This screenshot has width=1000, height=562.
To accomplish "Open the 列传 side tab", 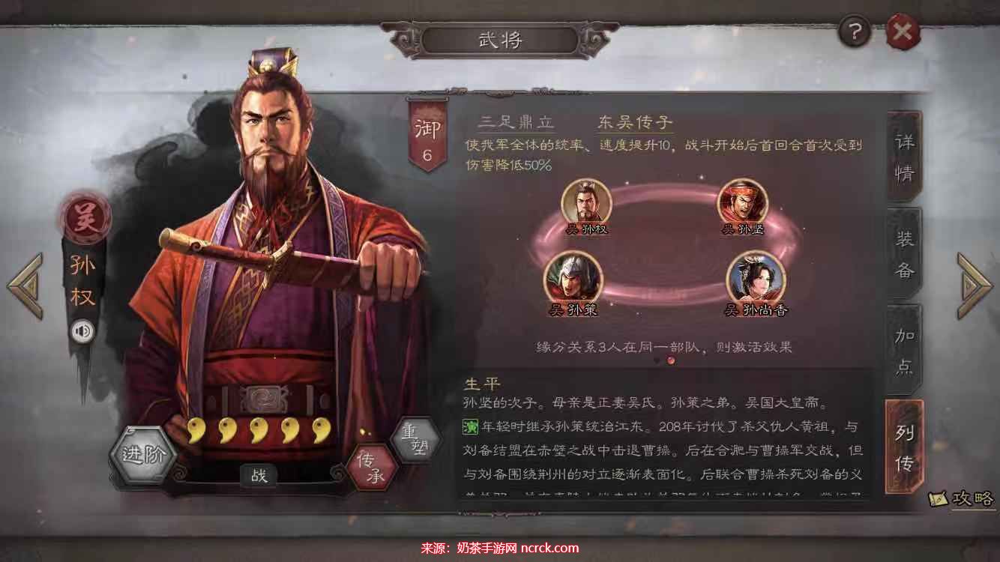I will 904,447.
